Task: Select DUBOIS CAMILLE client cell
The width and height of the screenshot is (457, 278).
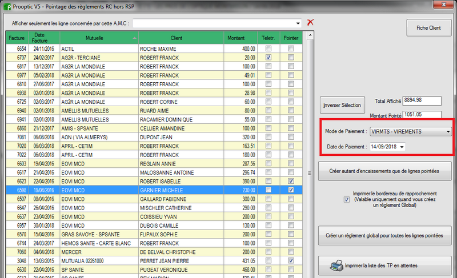Action: pos(181,225)
